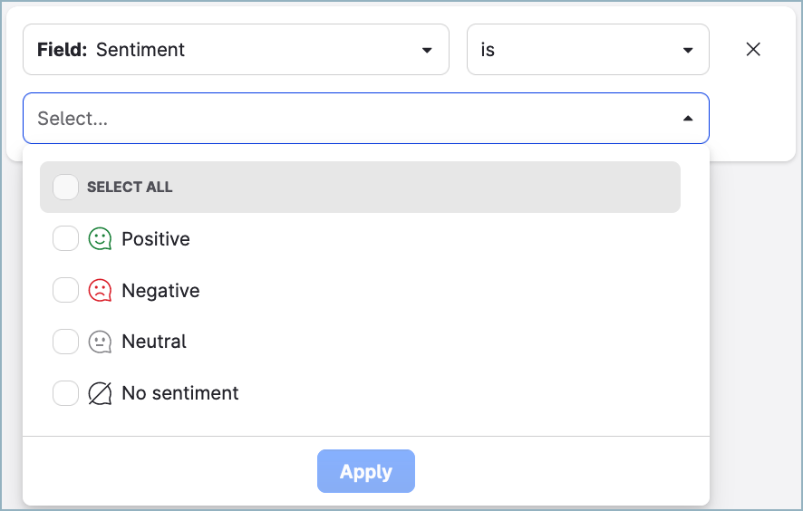This screenshot has height=511, width=803.
Task: Collapse the Select... values dropdown
Action: pos(365,119)
